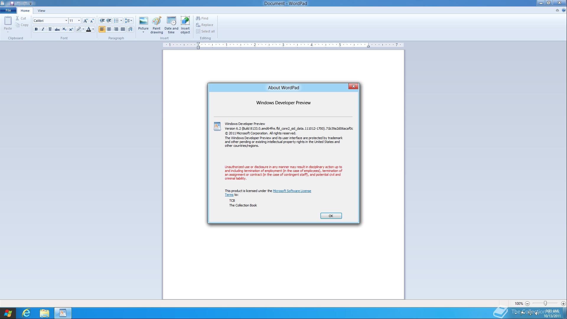Viewport: 567px width, 319px height.
Task: Toggle Superscript formatting
Action: point(71,29)
